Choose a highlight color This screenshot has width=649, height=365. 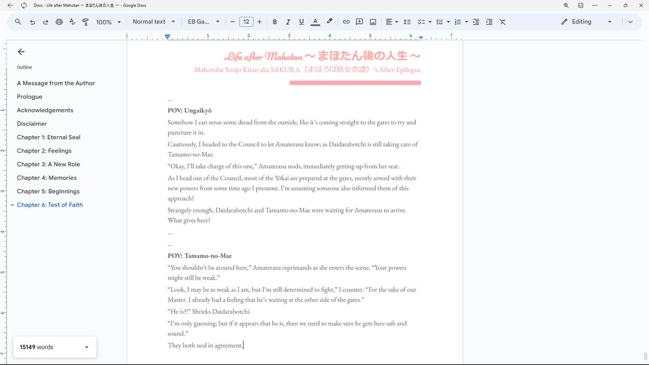(x=329, y=22)
